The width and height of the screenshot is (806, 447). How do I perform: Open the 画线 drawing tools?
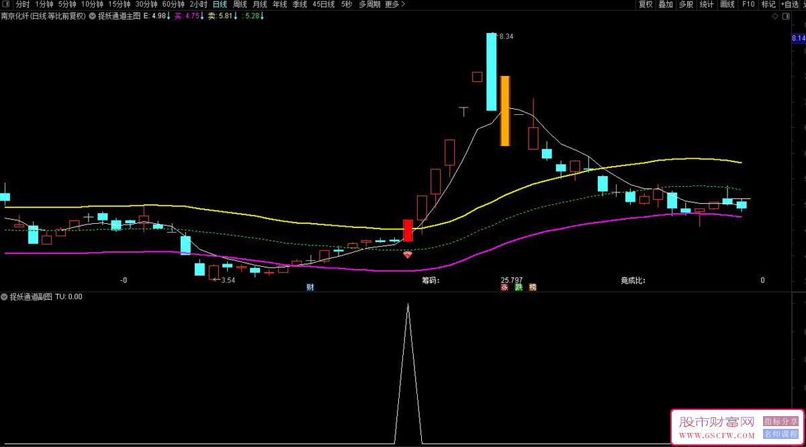(x=727, y=4)
